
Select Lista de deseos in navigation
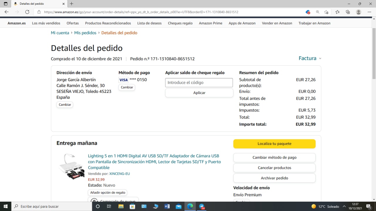[x=149, y=23]
